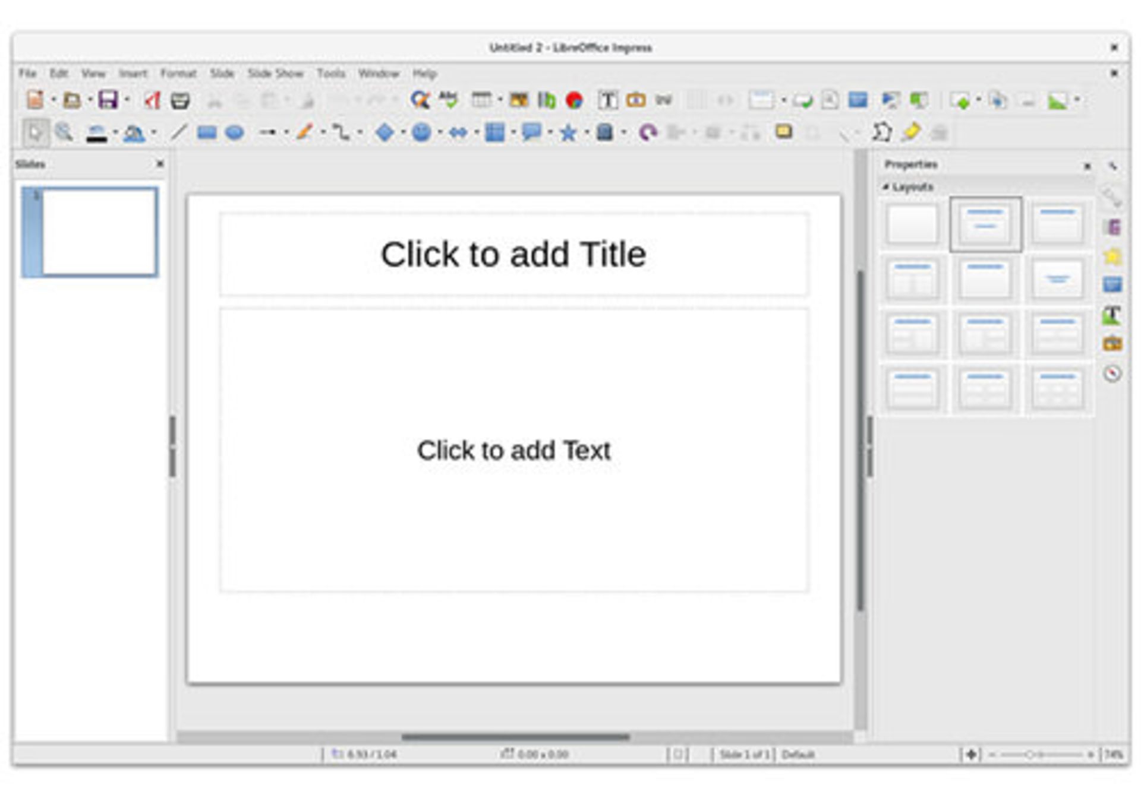Collapse the Layouts section triangle
1141x798 pixels.
coord(885,187)
